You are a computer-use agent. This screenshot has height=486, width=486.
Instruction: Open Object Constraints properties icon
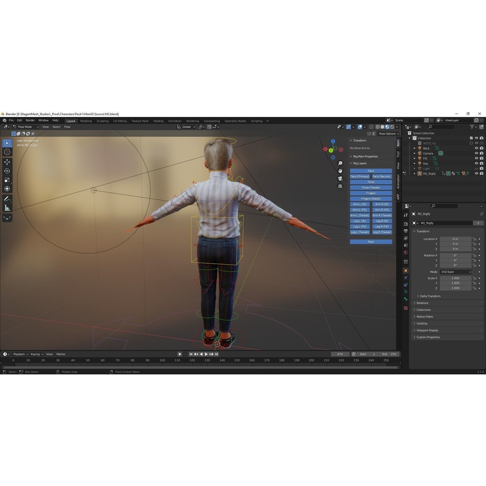[406, 285]
